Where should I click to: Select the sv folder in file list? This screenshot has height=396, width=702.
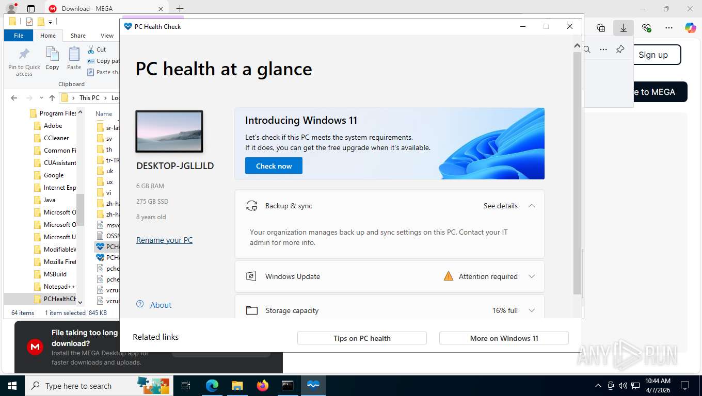coord(109,138)
